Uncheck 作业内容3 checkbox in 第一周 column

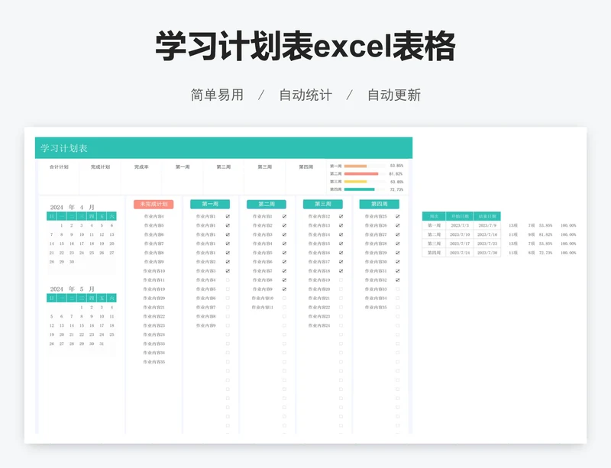(228, 271)
